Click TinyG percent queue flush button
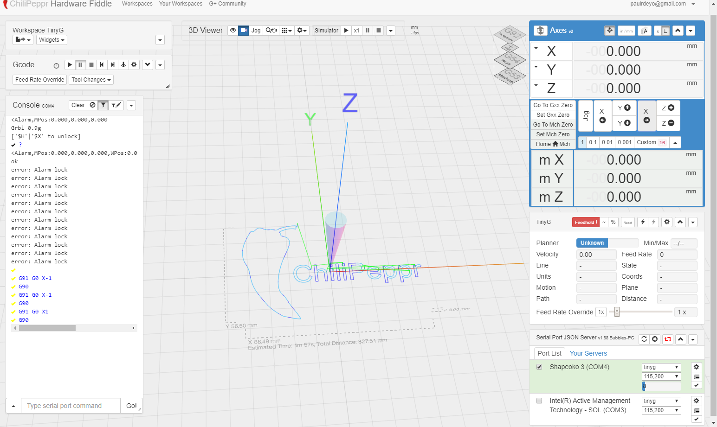Screen dimensions: 717x427 tap(613, 223)
